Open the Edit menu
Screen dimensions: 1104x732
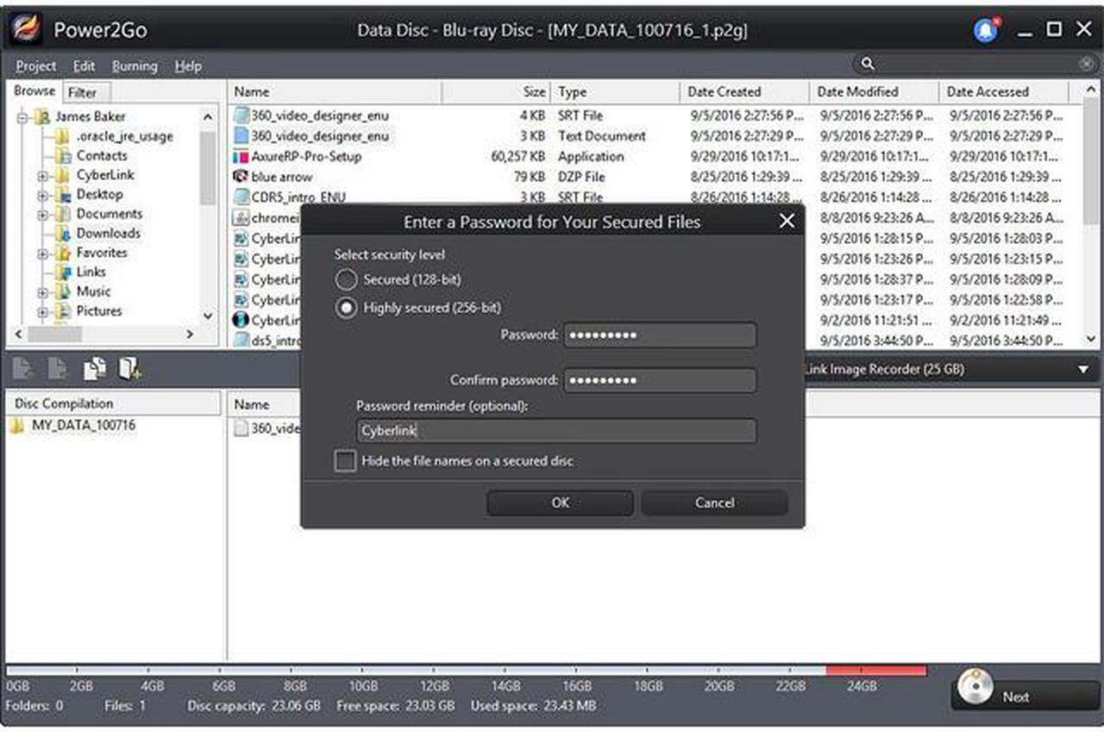point(84,66)
